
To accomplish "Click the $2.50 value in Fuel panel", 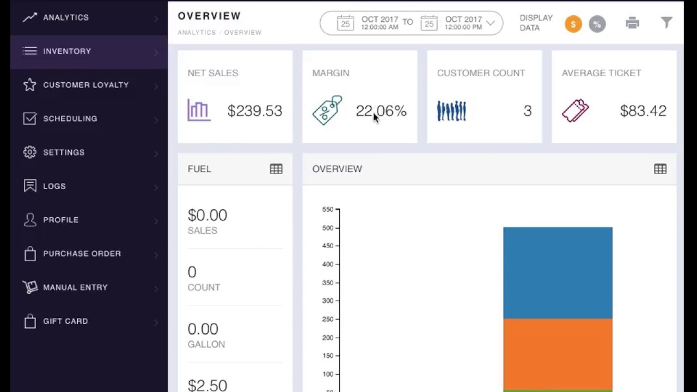I will point(207,385).
